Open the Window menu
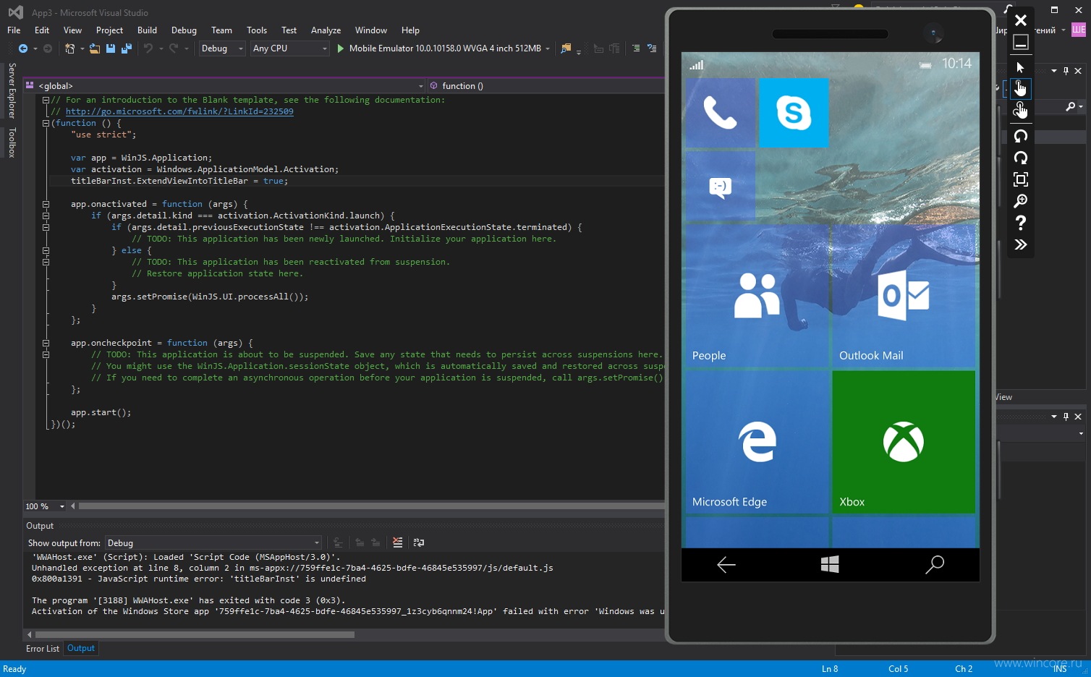 370,30
